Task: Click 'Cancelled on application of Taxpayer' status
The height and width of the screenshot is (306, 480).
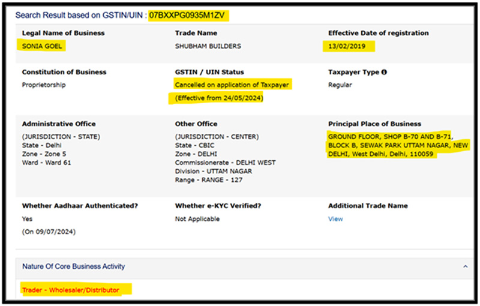Action: coord(232,85)
